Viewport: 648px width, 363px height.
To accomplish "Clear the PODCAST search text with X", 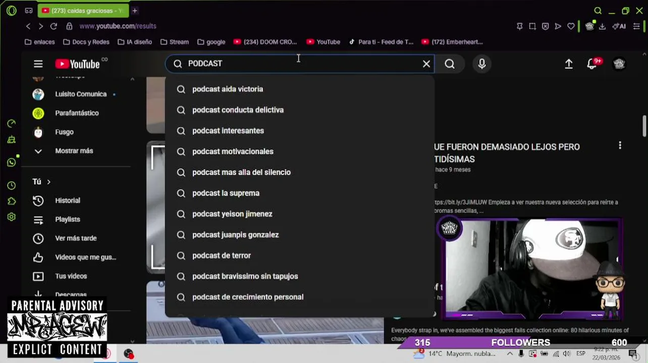I will 426,64.
